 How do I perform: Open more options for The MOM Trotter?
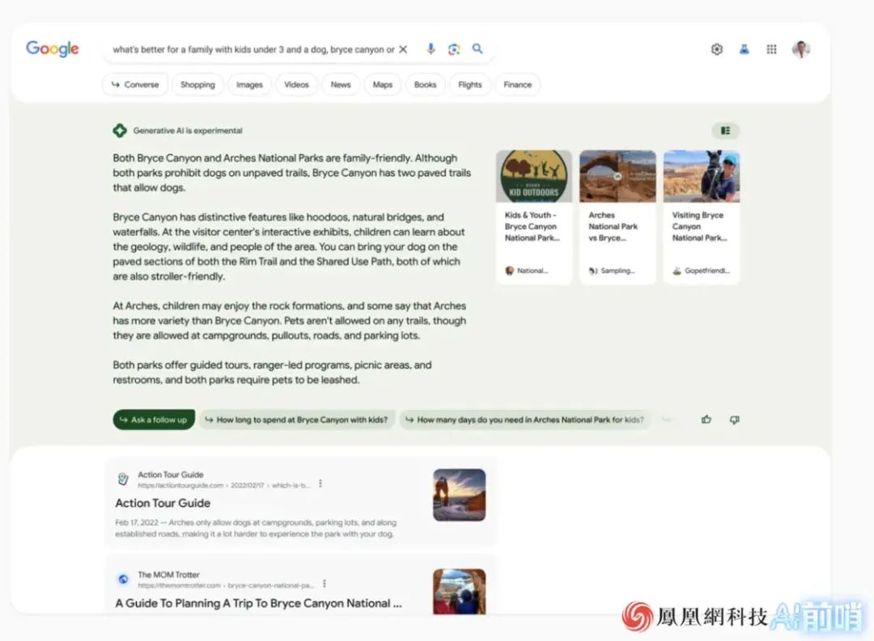(325, 584)
